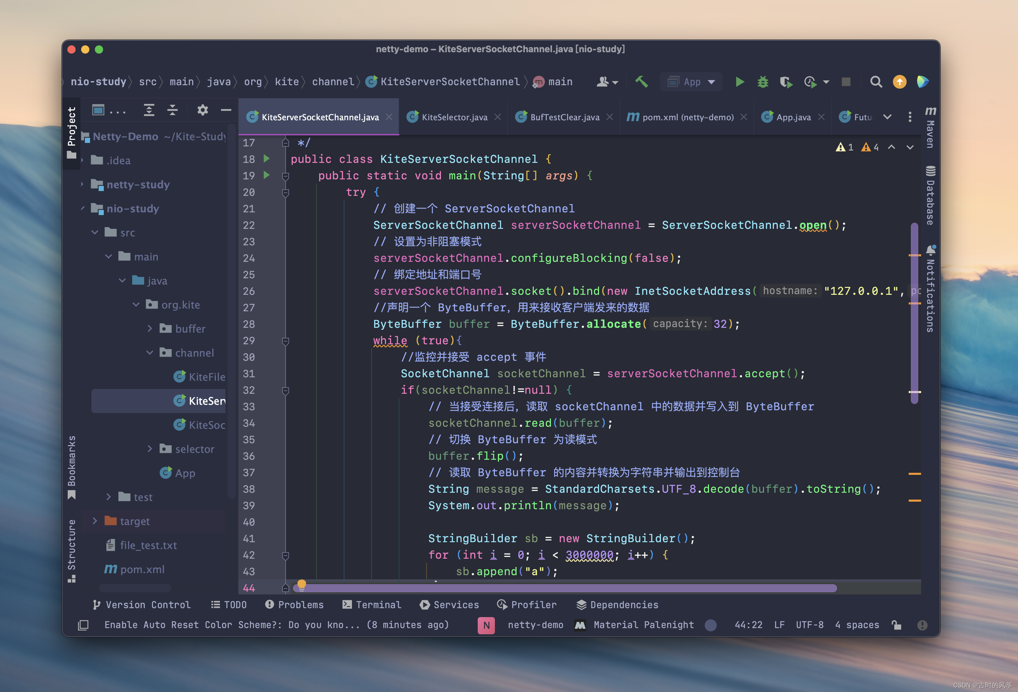Click the status bar inspection indicator icon
The width and height of the screenshot is (1018, 692).
(922, 625)
